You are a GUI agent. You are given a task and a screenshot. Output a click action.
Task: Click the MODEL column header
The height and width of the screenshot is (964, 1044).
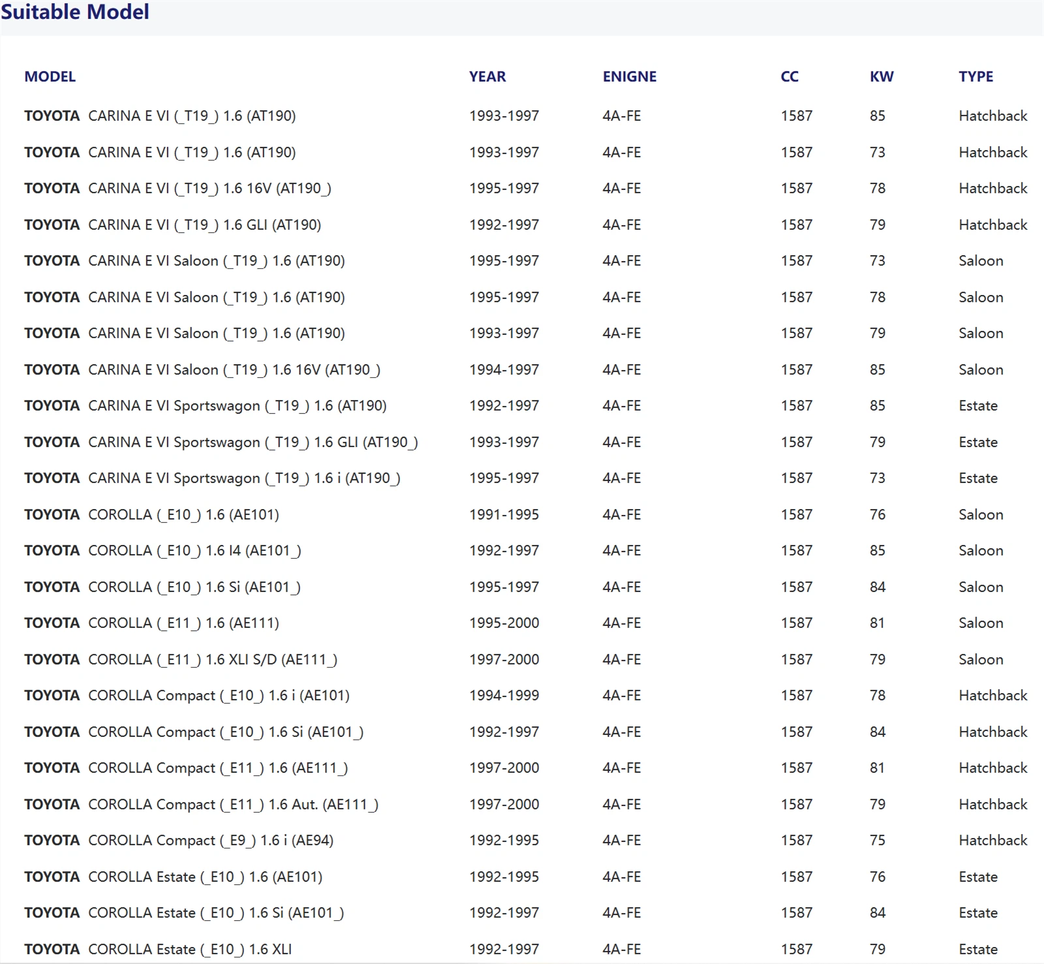tap(50, 76)
